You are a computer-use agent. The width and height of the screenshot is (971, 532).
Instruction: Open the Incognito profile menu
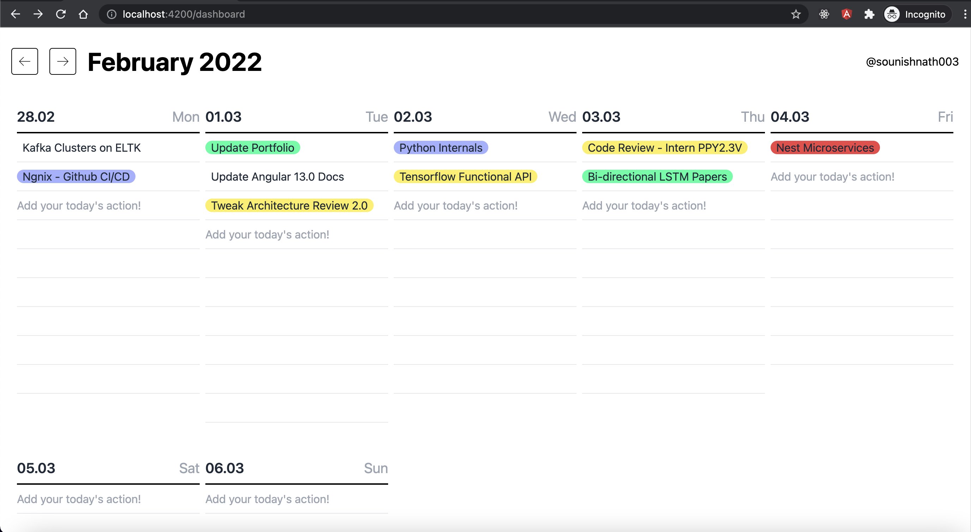click(916, 14)
